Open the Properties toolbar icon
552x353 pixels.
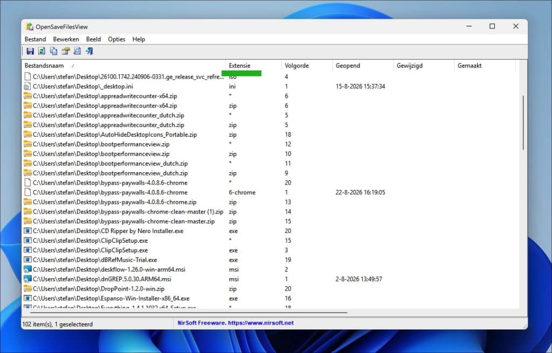[x=65, y=51]
